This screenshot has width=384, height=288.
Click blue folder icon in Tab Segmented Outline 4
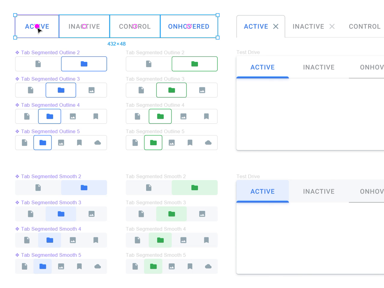tap(50, 116)
